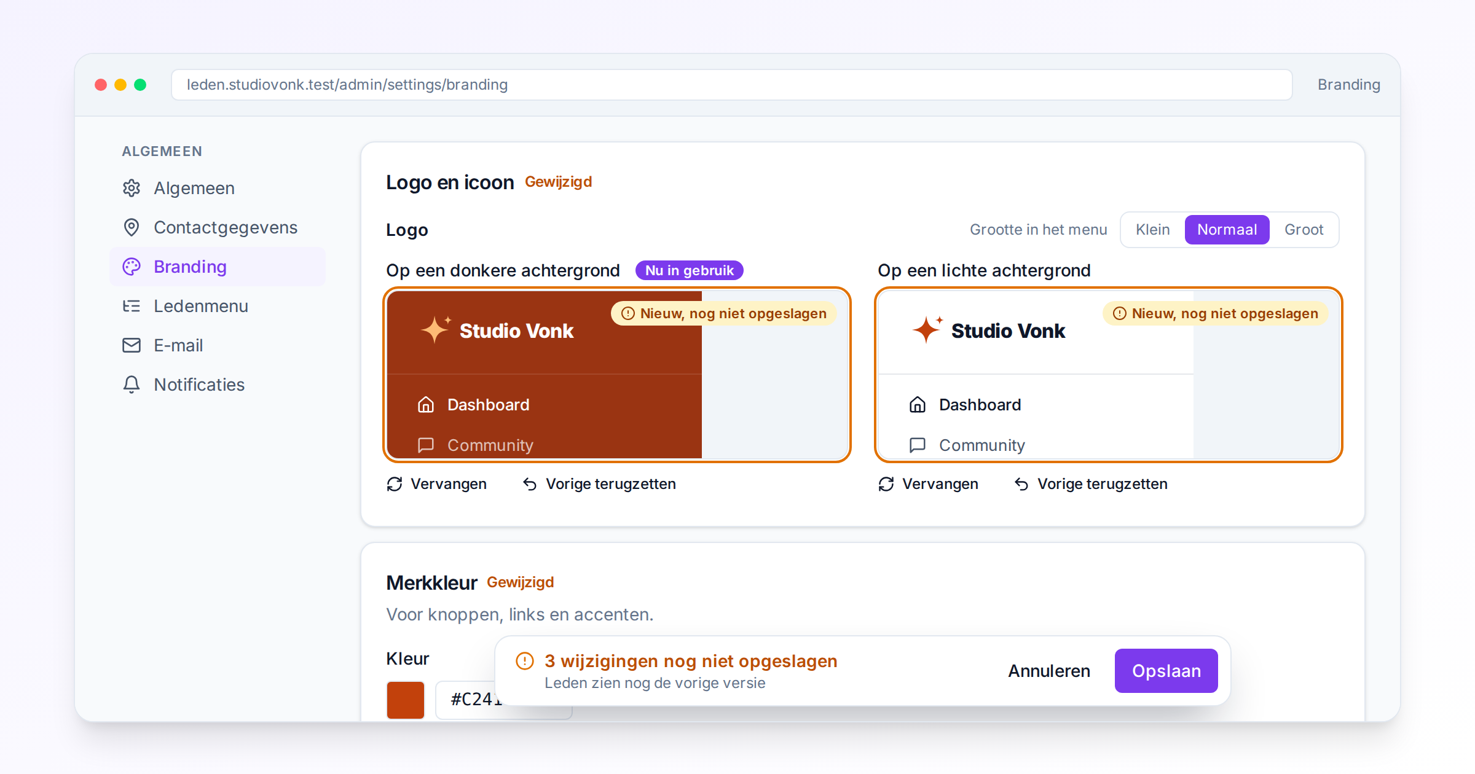Open E-mail settings in sidebar
1475x774 pixels.
(x=218, y=345)
